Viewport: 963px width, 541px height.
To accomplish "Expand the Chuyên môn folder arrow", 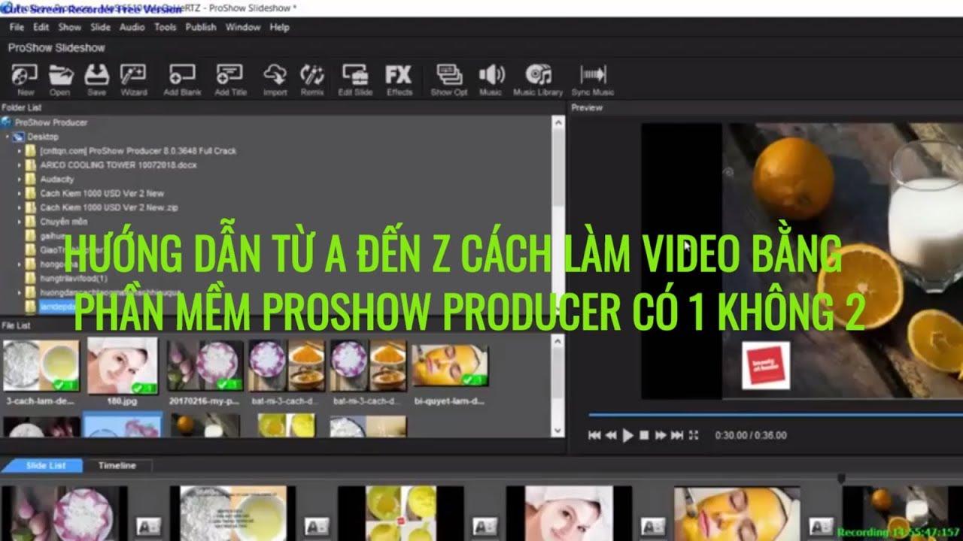I will (x=20, y=222).
